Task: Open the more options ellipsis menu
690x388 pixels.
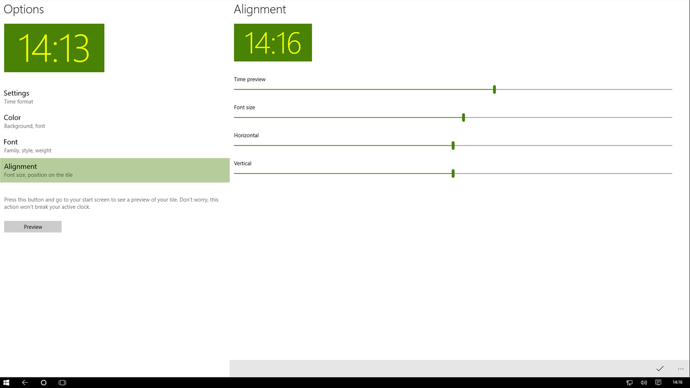Action: pyautogui.click(x=680, y=369)
